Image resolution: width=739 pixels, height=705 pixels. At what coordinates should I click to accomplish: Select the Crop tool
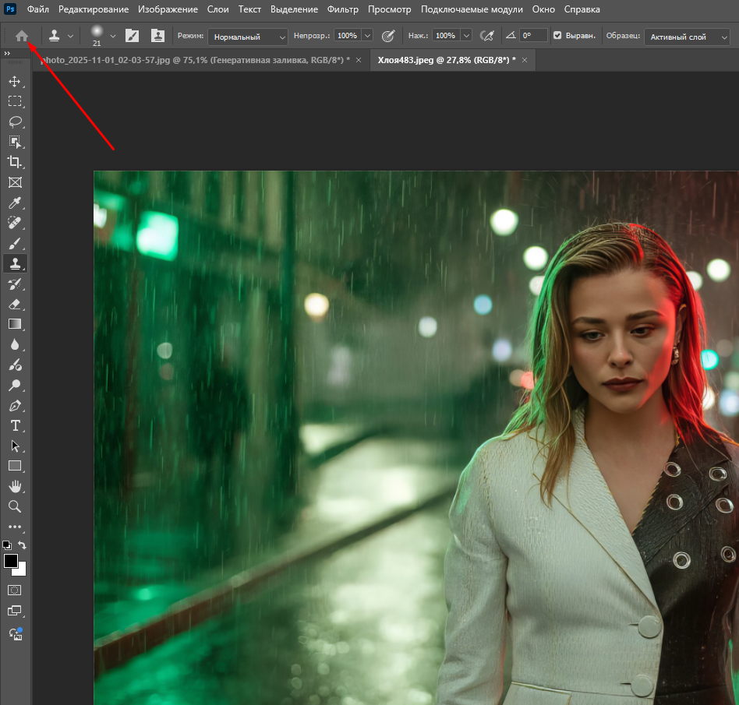pyautogui.click(x=15, y=162)
